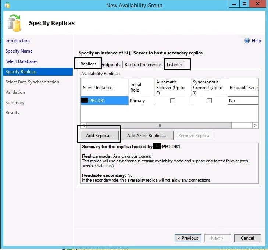Screen dimensions: 268x250
Task: Click the blue Help question mark icon
Action: pos(247,41)
